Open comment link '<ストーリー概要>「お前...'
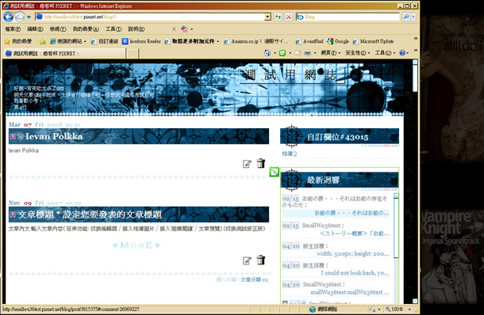Viewport: 484px width, 315px height. coord(355,233)
